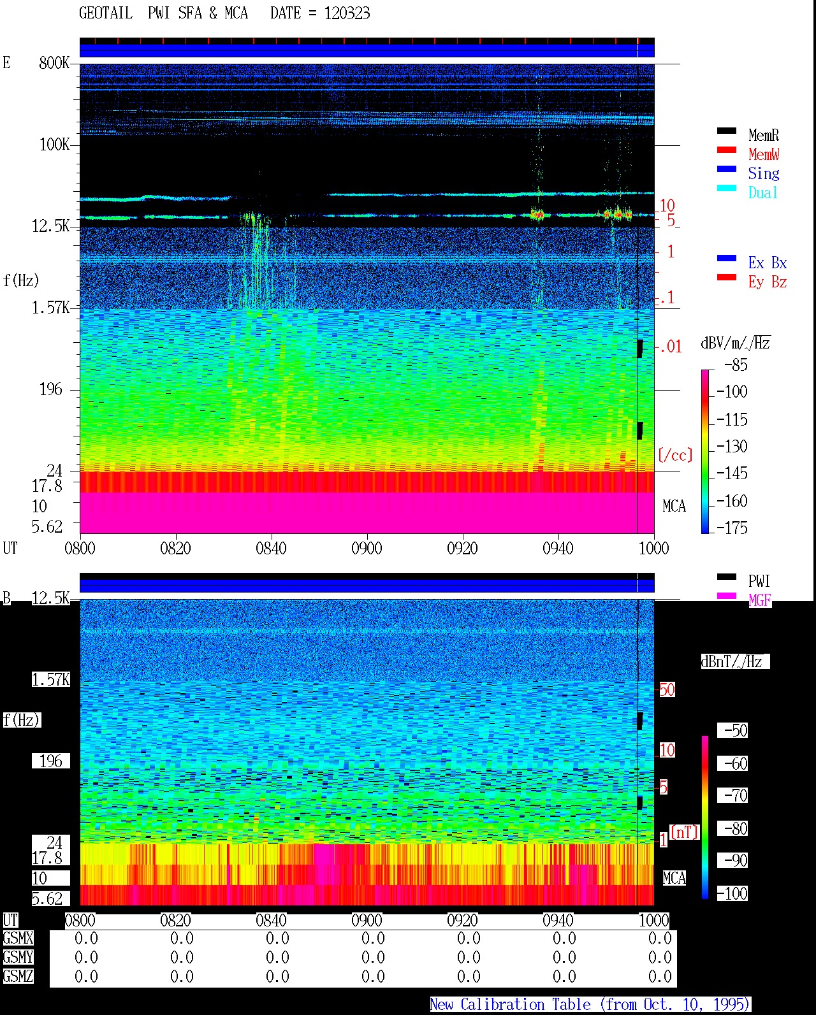
Task: Click the blue status bar above B spectrogram
Action: click(367, 586)
